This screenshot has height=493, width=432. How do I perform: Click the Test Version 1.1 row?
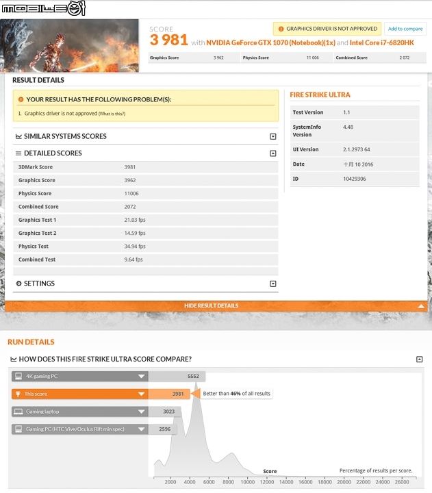point(355,112)
